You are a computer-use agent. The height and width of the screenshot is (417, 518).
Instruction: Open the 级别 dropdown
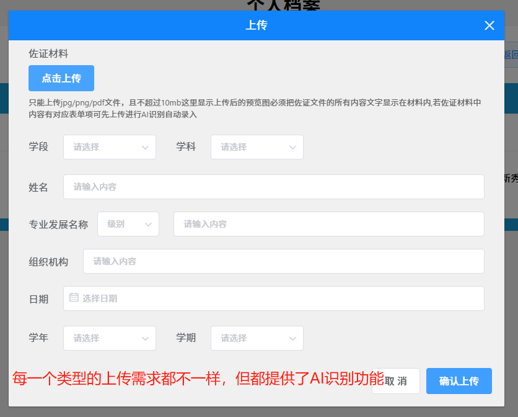[x=128, y=224]
